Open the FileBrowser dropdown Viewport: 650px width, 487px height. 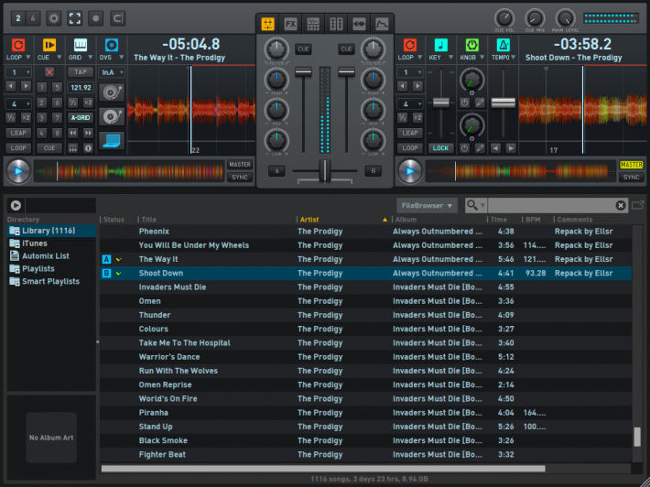(427, 206)
